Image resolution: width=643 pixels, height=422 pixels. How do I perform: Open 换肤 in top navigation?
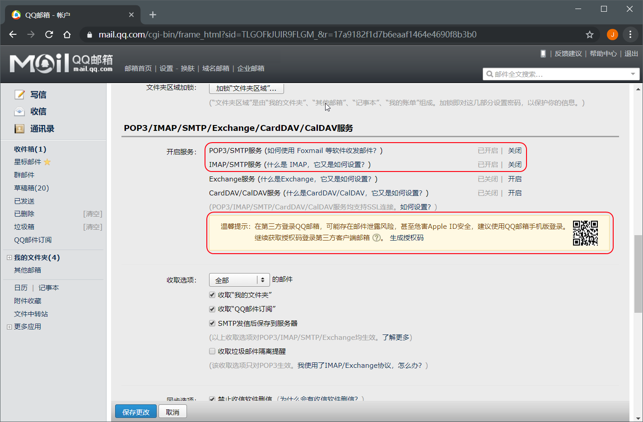pos(187,69)
